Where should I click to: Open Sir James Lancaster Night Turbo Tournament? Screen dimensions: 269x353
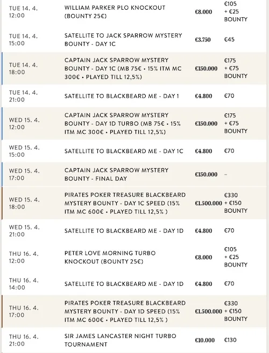coord(120,340)
